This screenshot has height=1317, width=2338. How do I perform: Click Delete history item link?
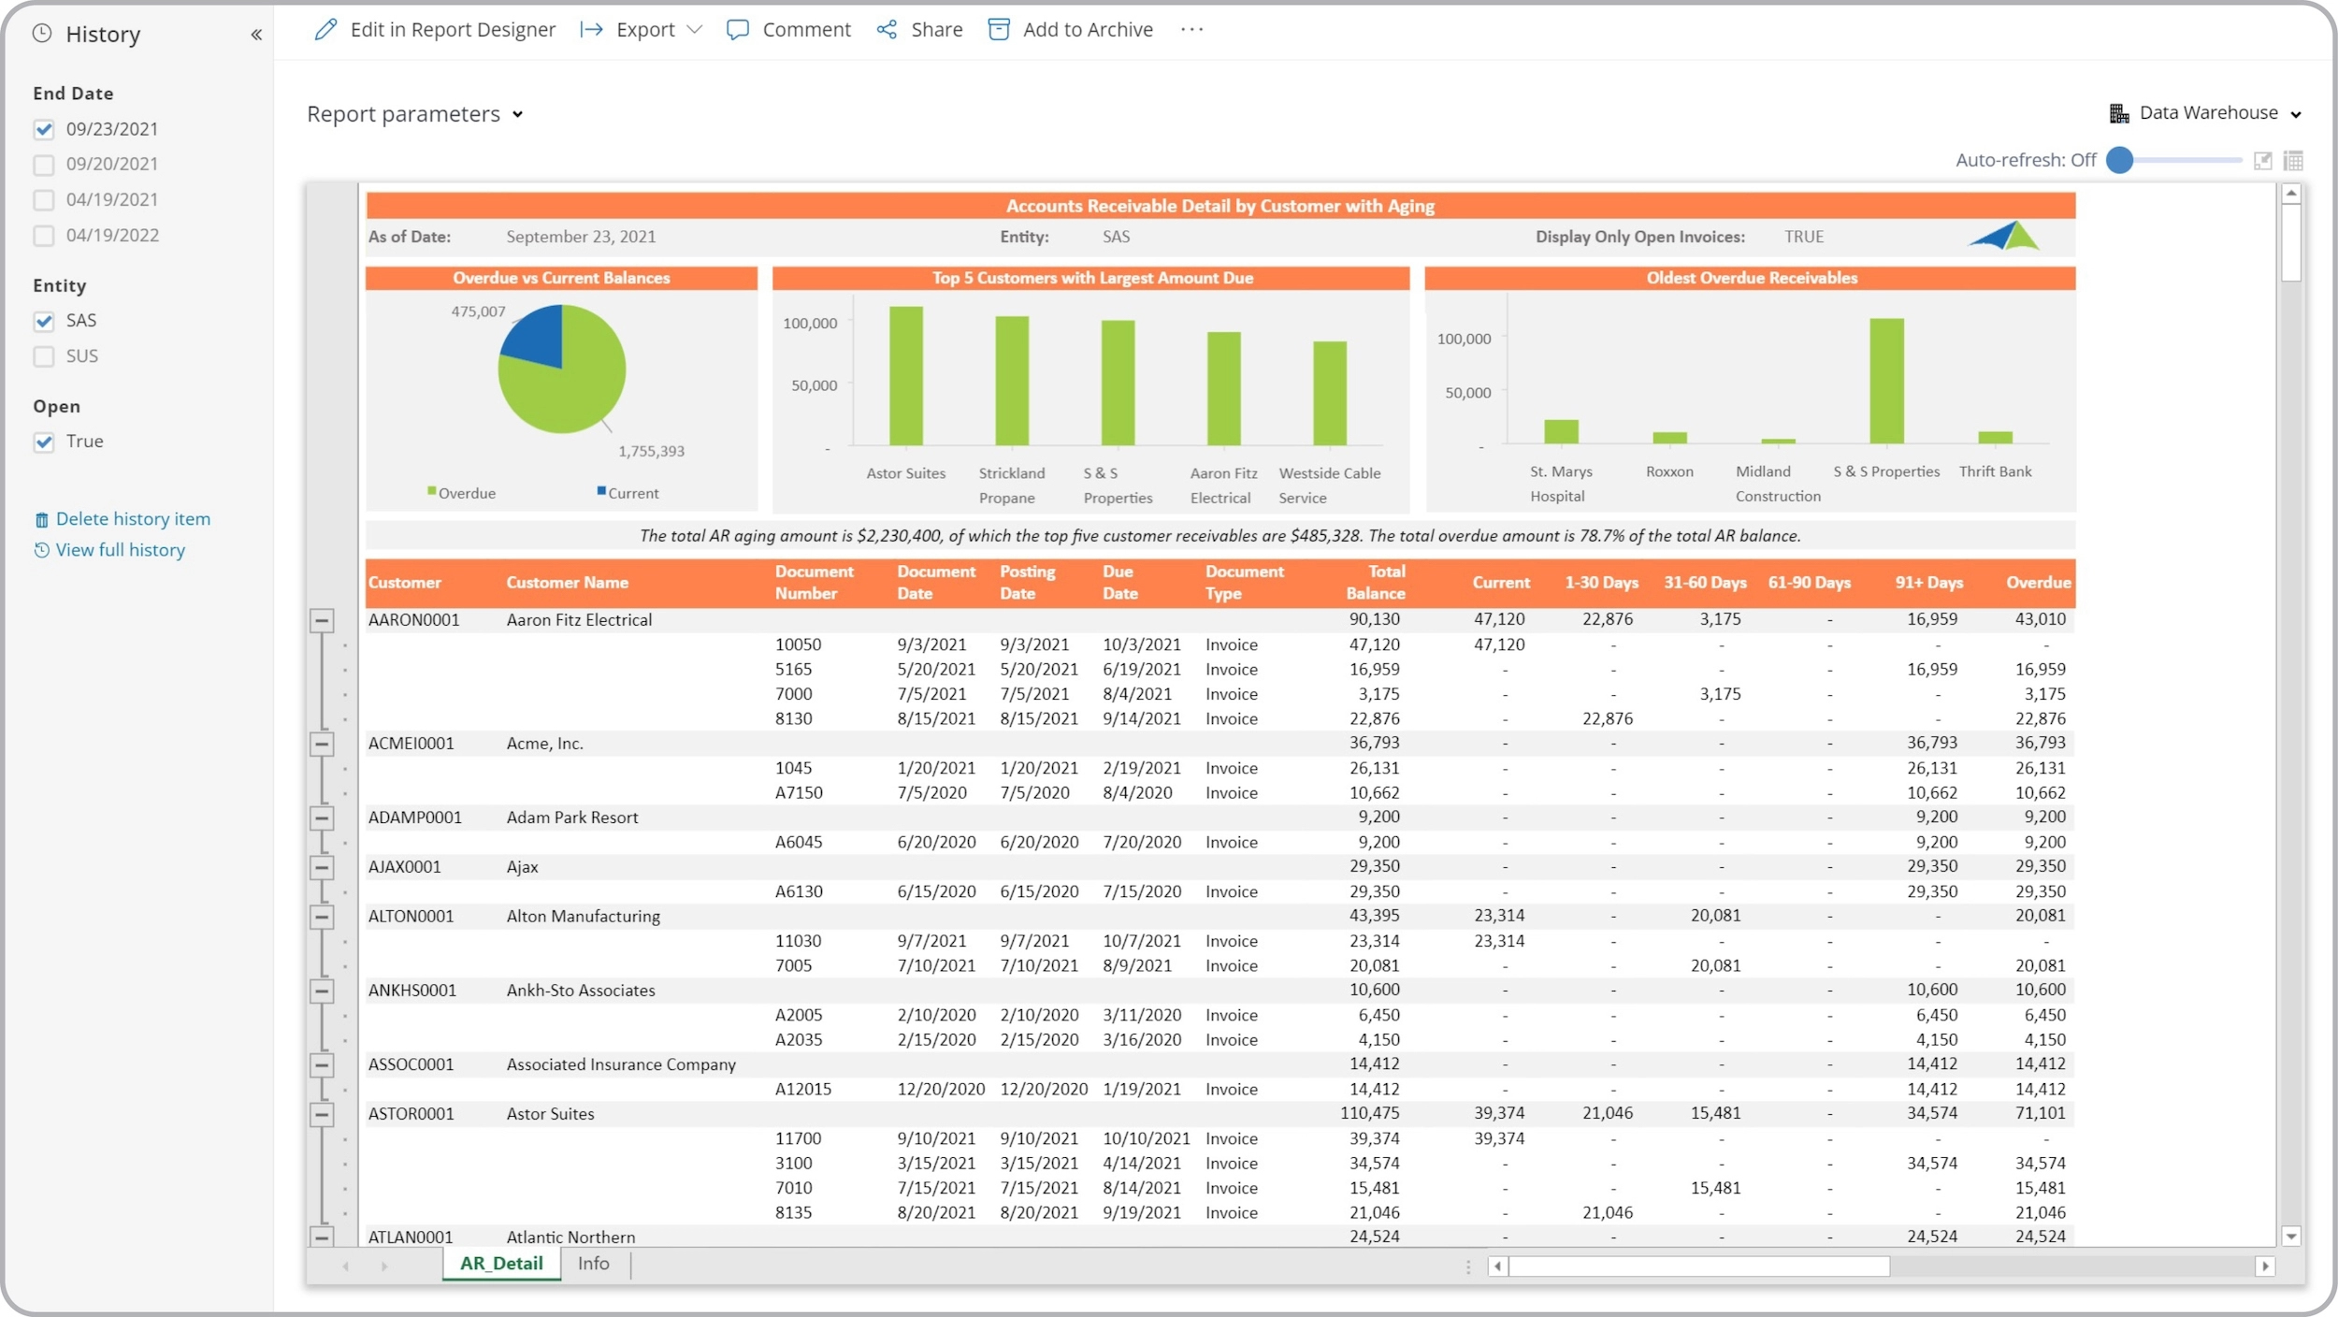[135, 517]
